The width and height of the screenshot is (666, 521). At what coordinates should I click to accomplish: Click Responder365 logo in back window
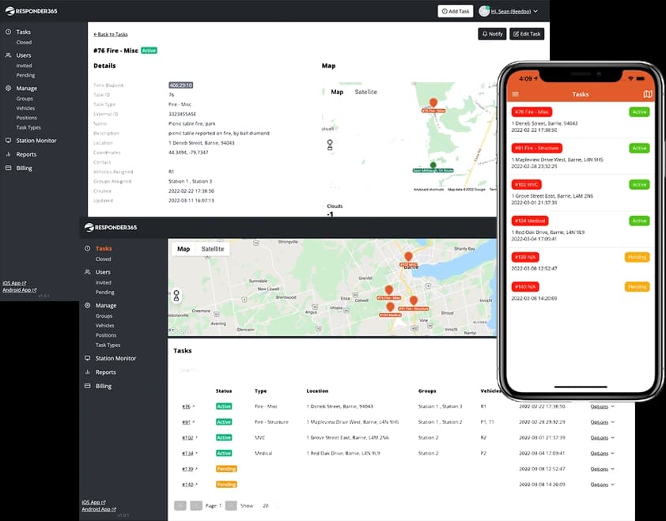(x=32, y=11)
